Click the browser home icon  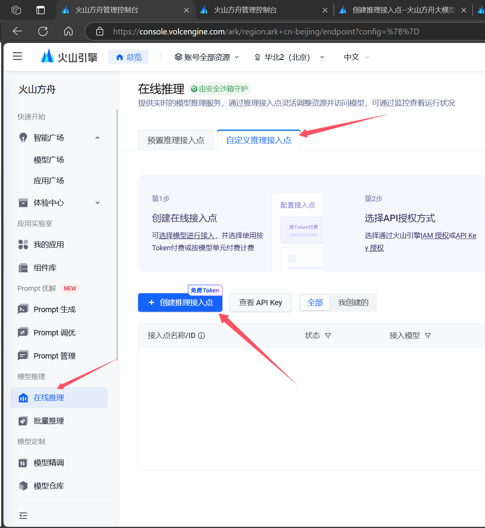point(68,31)
